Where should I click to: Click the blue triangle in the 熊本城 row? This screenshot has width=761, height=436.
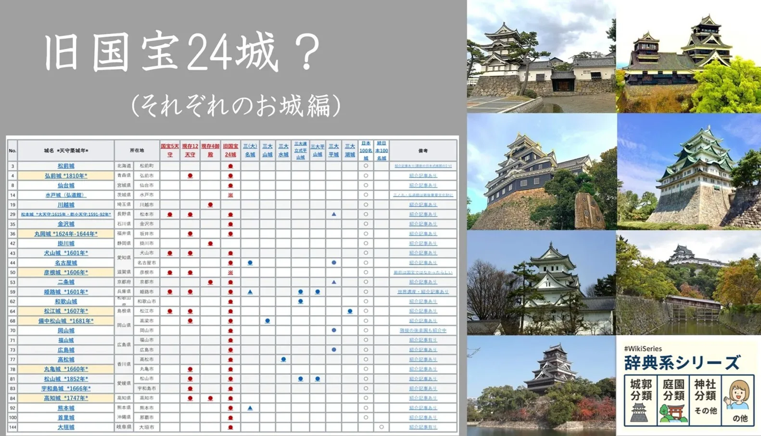[x=250, y=408]
